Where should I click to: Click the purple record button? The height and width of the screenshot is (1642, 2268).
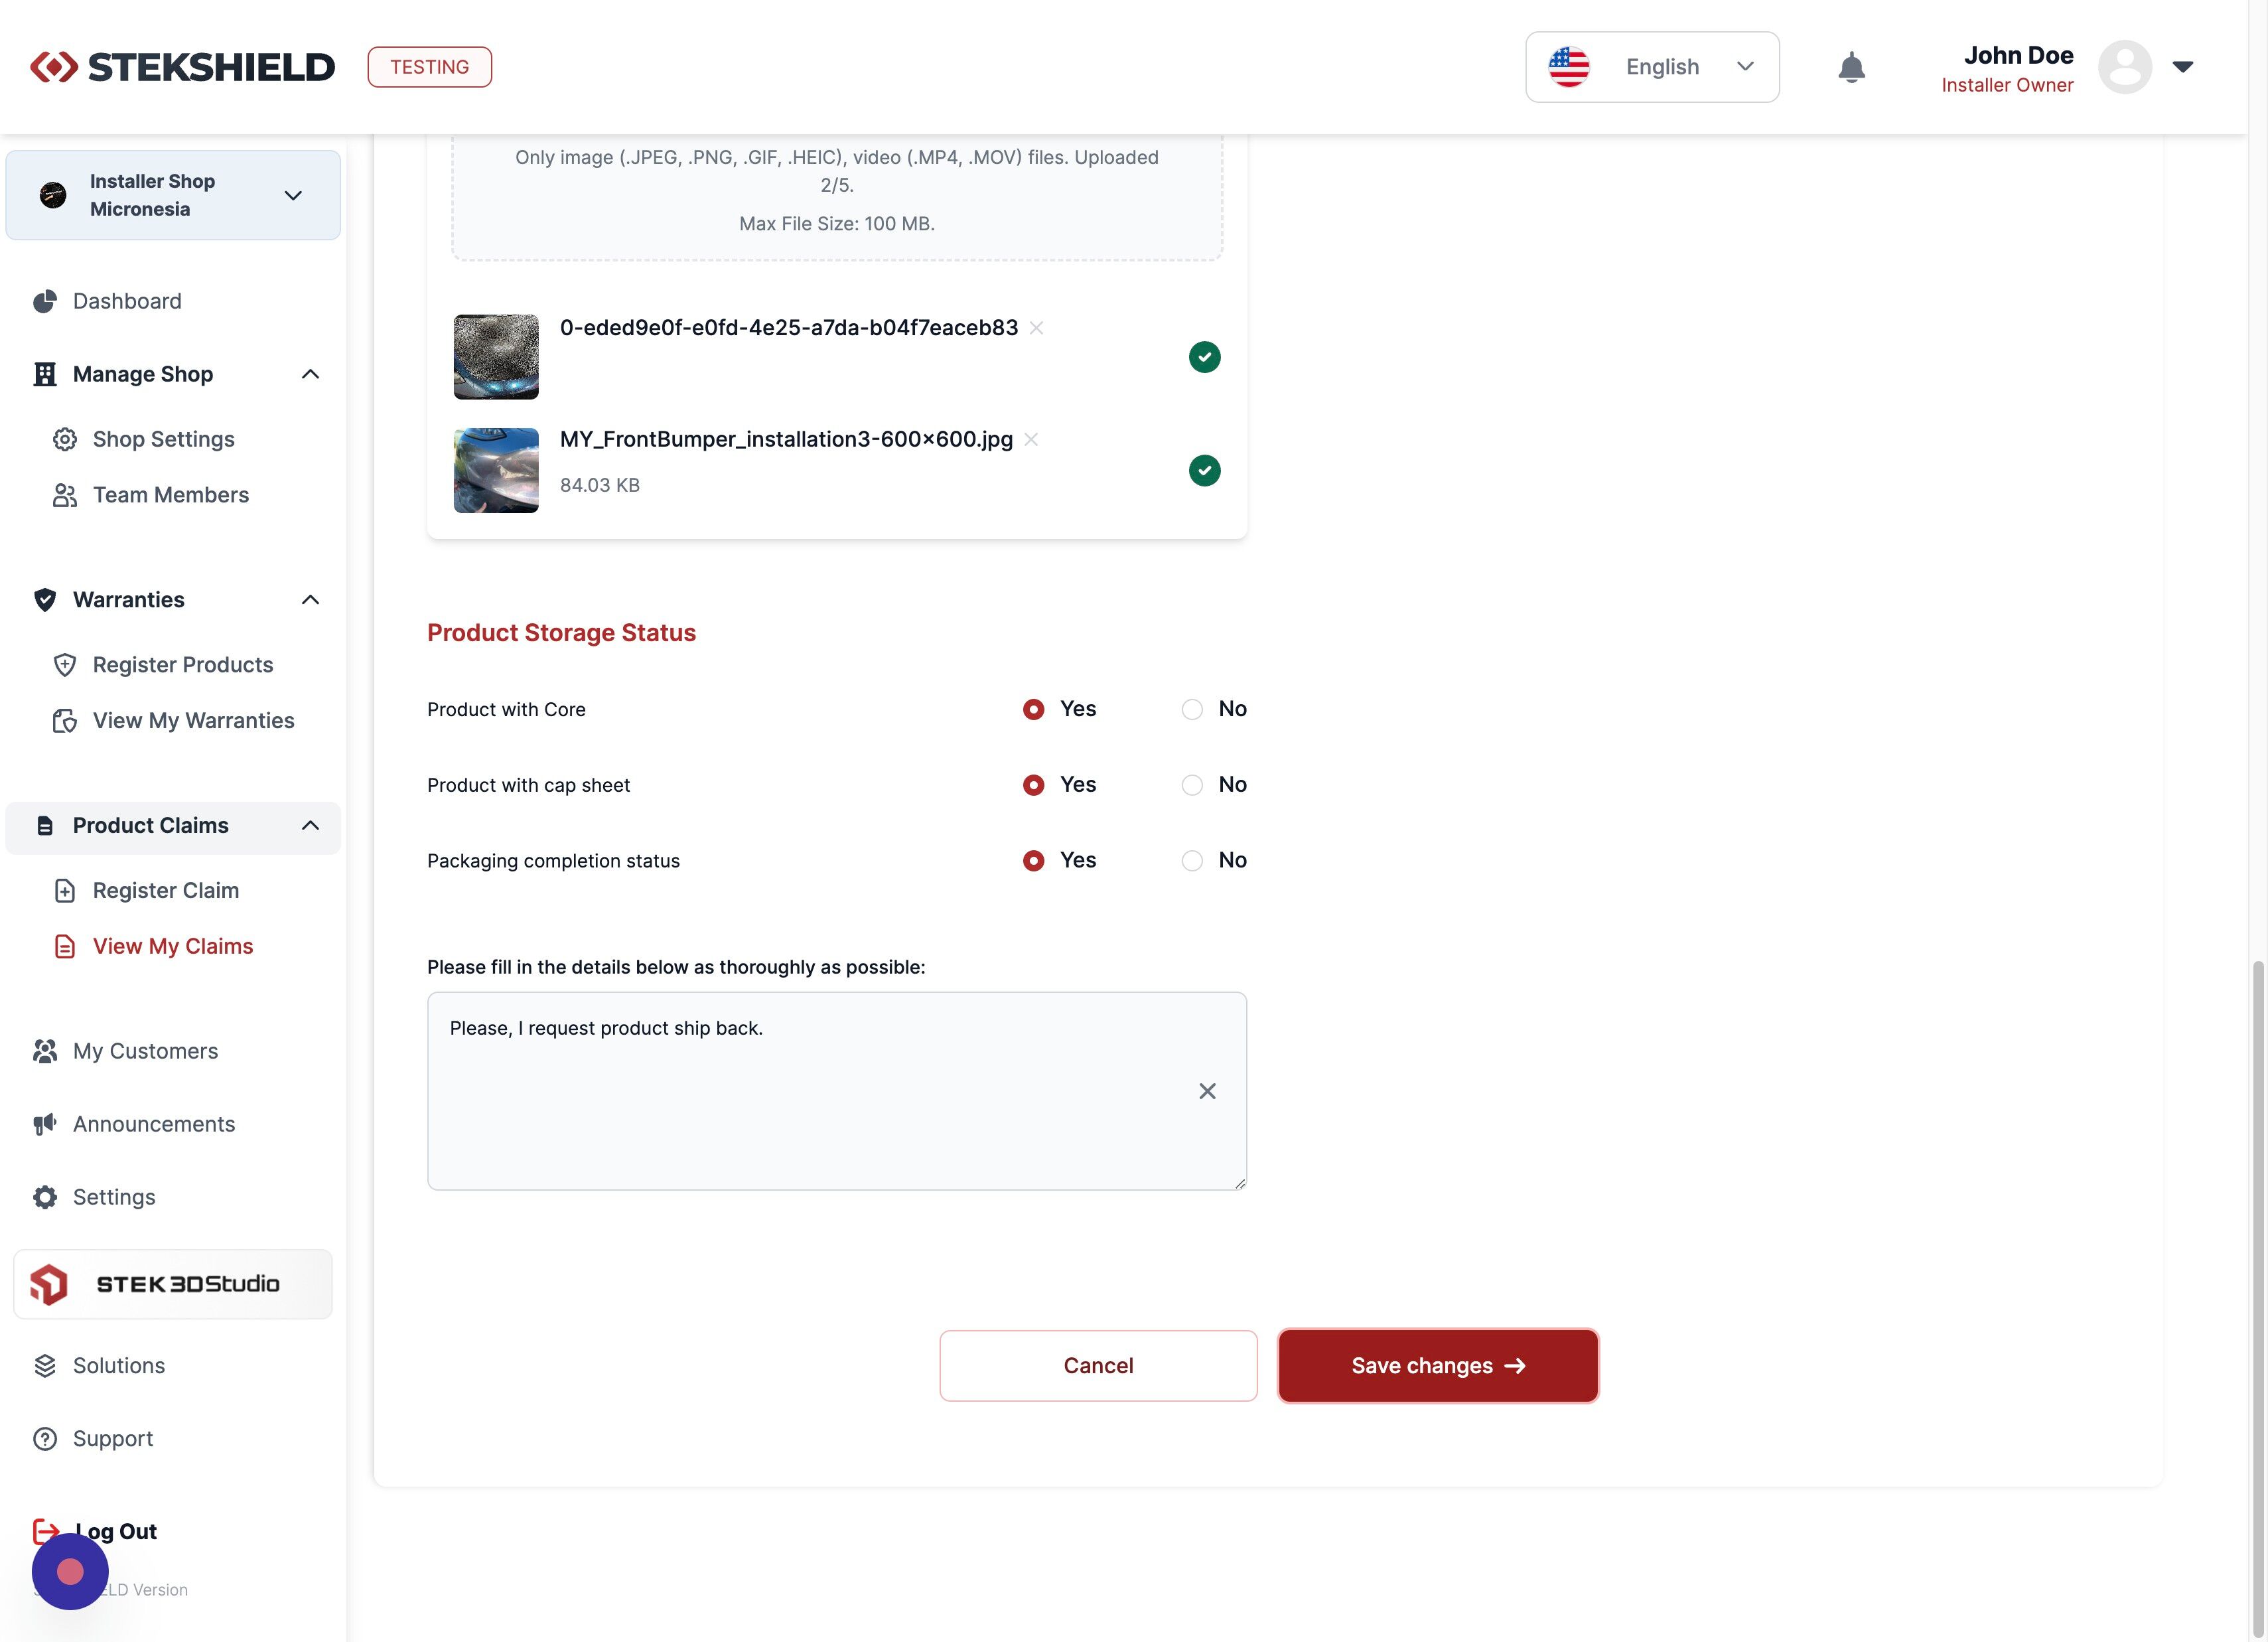70,1572
